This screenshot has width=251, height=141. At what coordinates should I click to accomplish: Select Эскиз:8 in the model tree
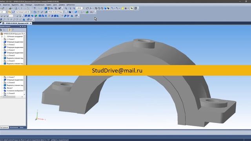pyautogui.click(x=11, y=83)
